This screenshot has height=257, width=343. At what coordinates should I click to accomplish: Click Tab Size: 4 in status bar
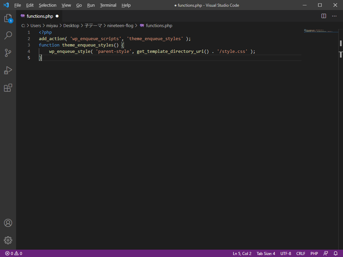[266, 254]
